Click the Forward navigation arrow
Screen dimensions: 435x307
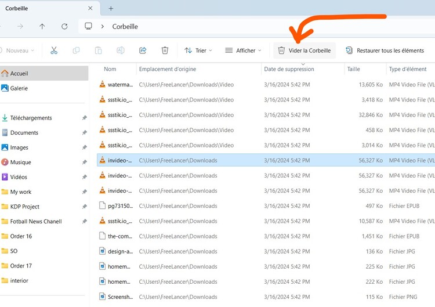(x=20, y=26)
